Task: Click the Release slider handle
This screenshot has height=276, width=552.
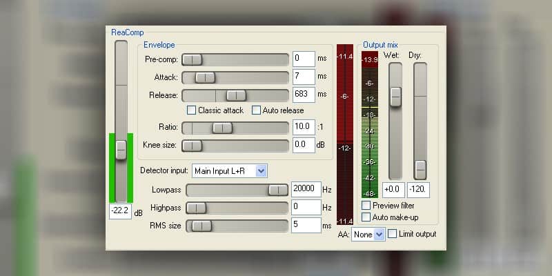Action: click(236, 95)
